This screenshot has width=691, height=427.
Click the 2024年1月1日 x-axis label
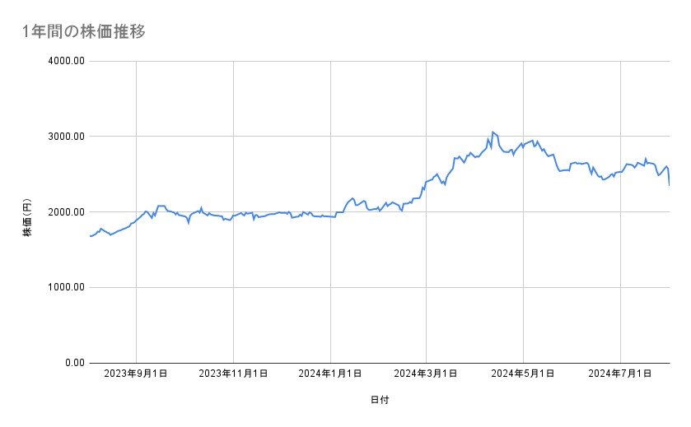(330, 374)
